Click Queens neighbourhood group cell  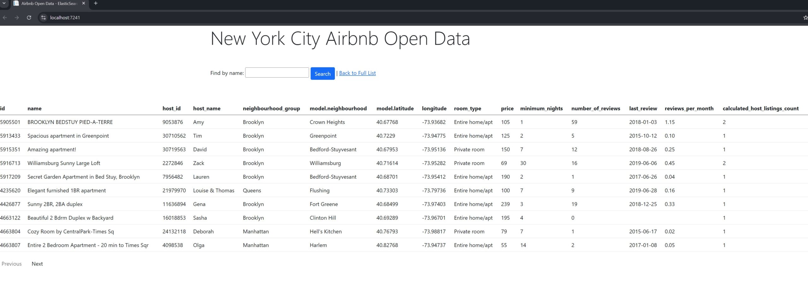252,190
